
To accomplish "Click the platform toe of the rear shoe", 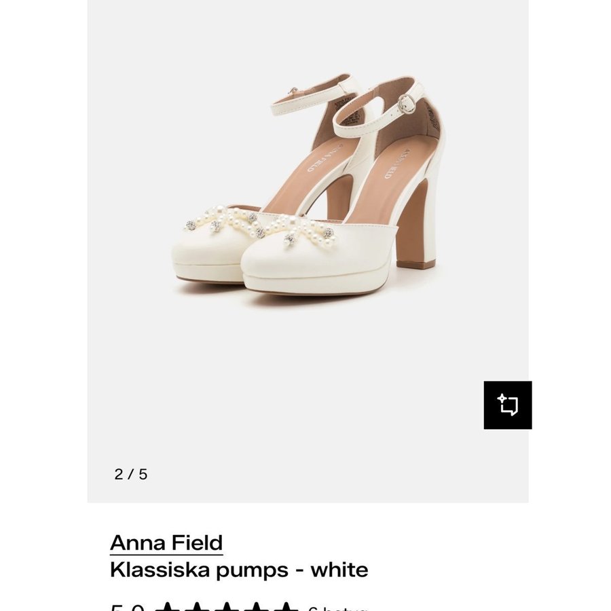I will point(204,261).
